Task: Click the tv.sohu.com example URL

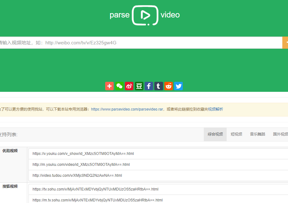Action: 95,189
